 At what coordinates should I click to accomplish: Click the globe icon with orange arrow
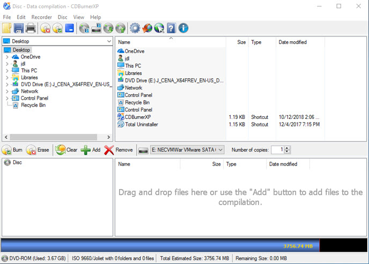point(147,28)
